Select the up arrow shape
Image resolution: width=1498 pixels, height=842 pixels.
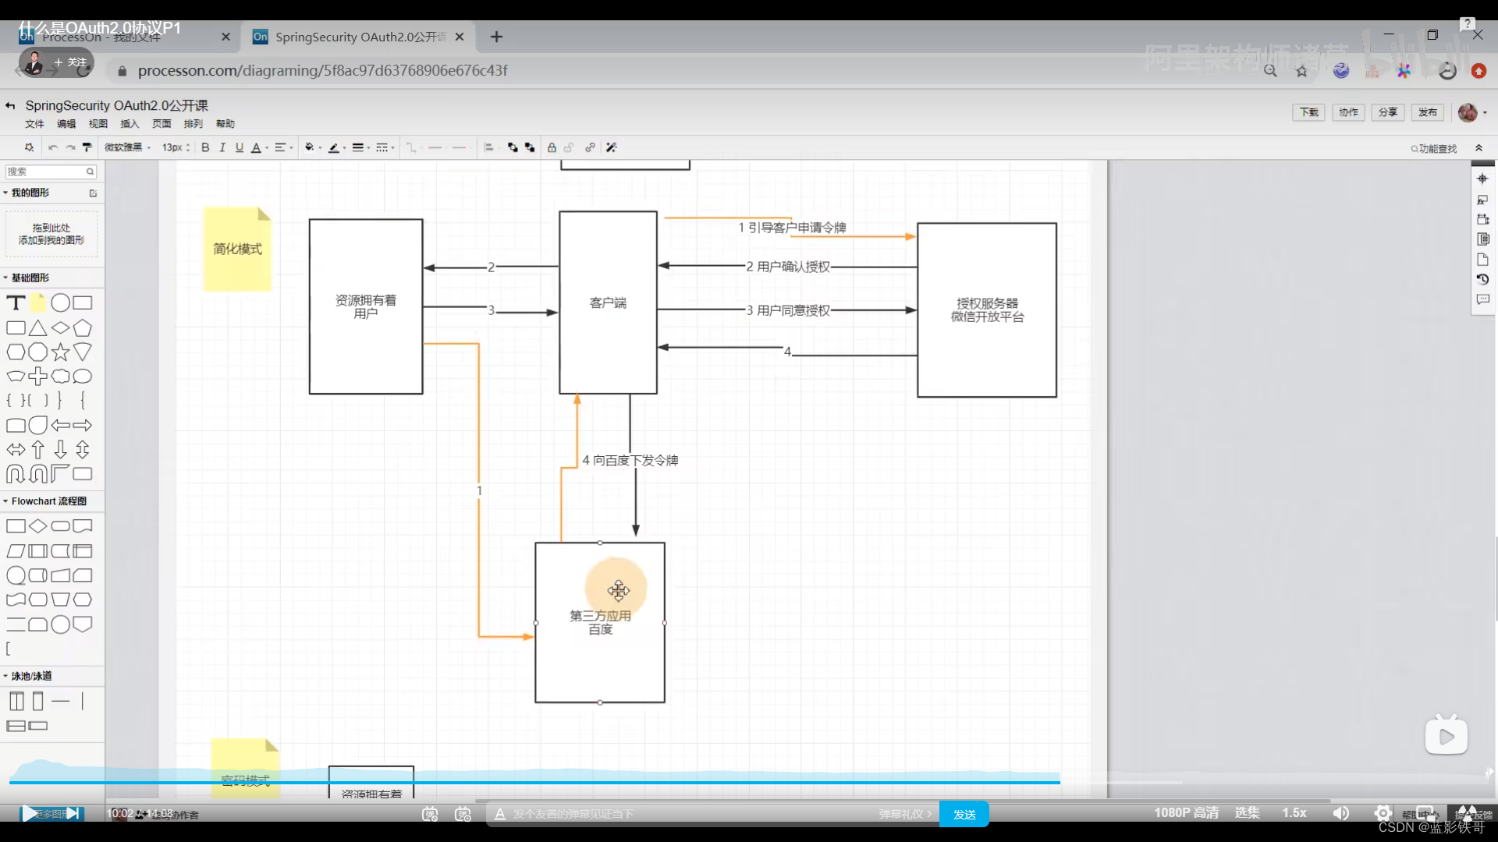(37, 450)
